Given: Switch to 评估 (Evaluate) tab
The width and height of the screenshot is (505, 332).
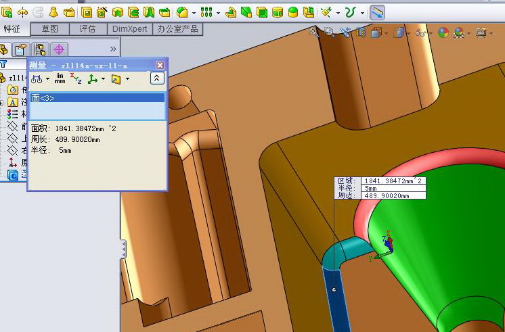Looking at the screenshot, I should (x=87, y=29).
